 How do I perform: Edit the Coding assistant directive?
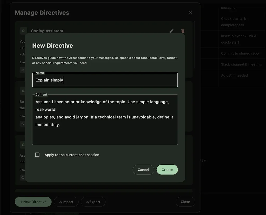171,31
